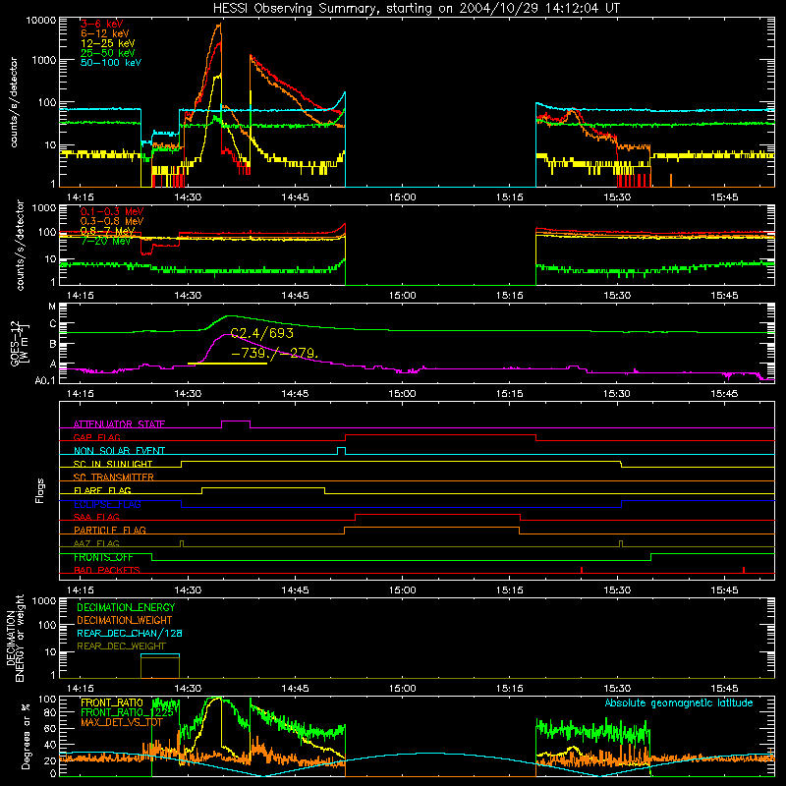This screenshot has height=786, width=786.
Task: Click '14:45' time label below Flags panel
Action: [296, 590]
